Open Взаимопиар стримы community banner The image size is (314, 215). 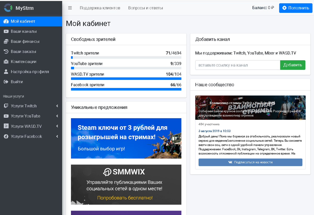(250, 108)
